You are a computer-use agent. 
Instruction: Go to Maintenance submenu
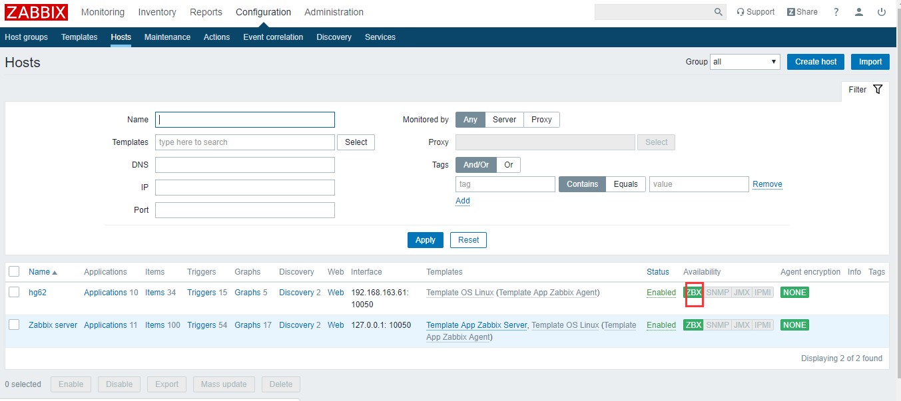167,37
